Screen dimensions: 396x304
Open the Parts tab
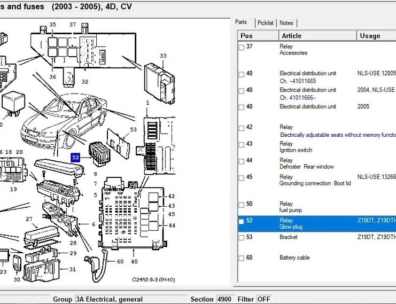(241, 22)
